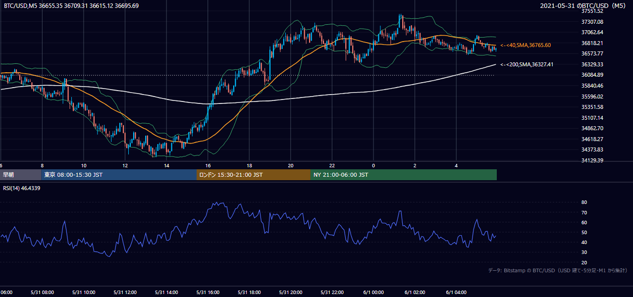Click the hour tick 8 under price chart
Image resolution: width=633 pixels, height=297 pixels.
pos(42,166)
